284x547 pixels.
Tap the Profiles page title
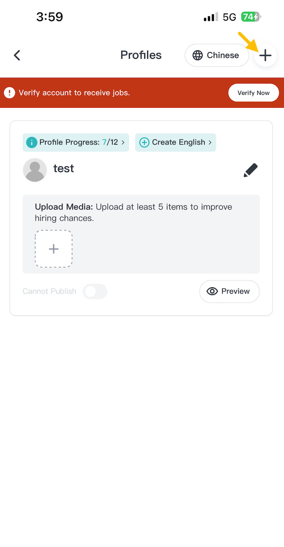click(x=141, y=55)
